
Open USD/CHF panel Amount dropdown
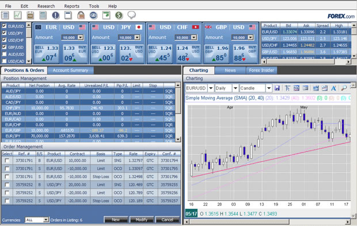tap(194, 37)
